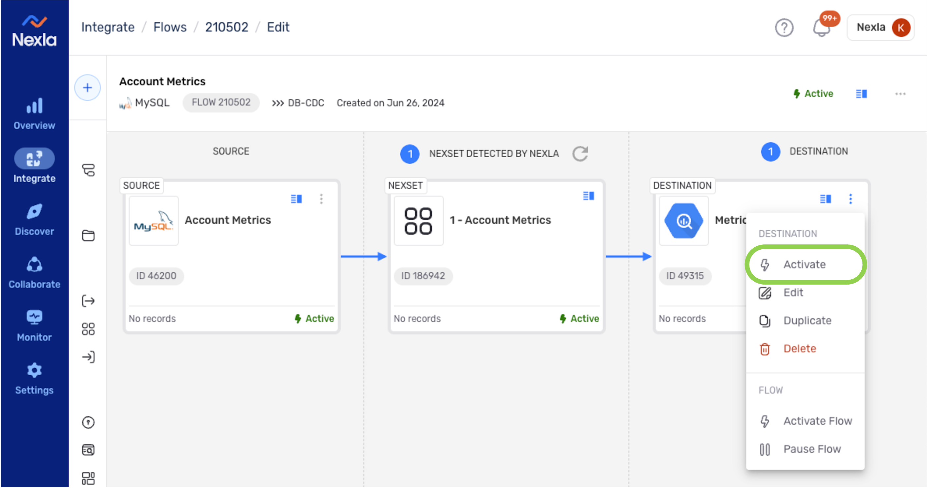Click the destination enter-arrow icon in secondary sidebar

88,357
